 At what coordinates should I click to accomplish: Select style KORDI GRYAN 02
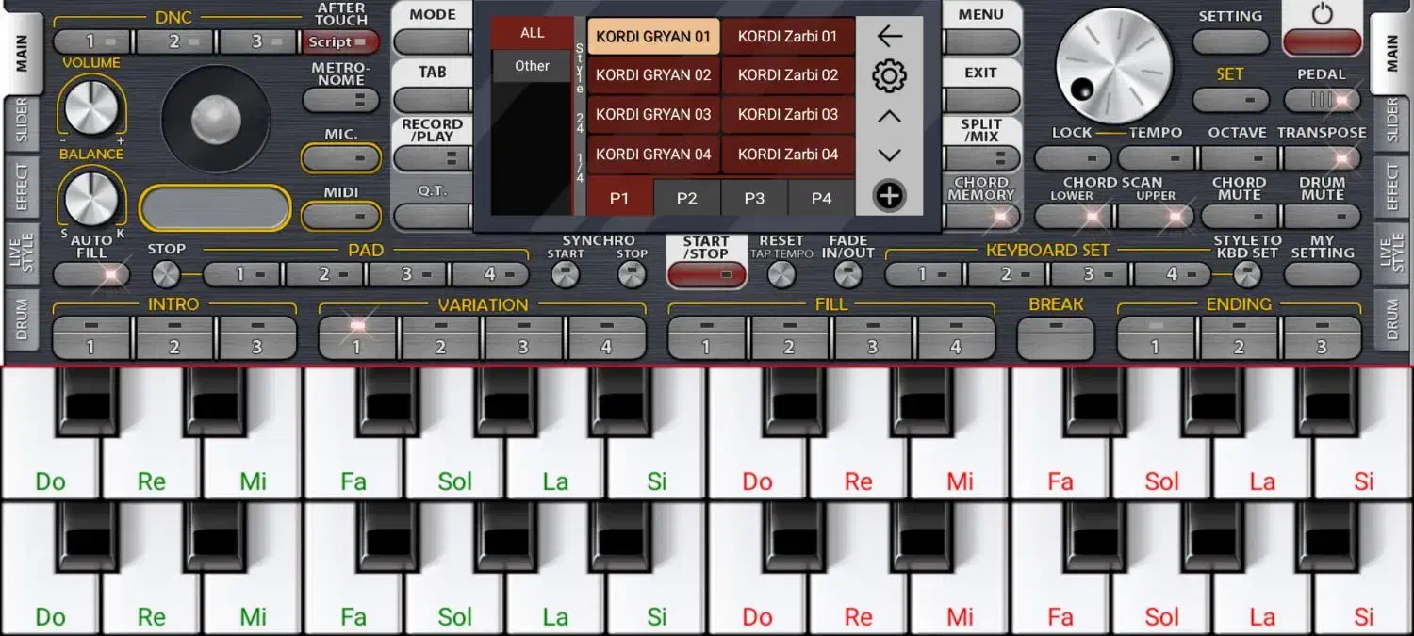[653, 75]
